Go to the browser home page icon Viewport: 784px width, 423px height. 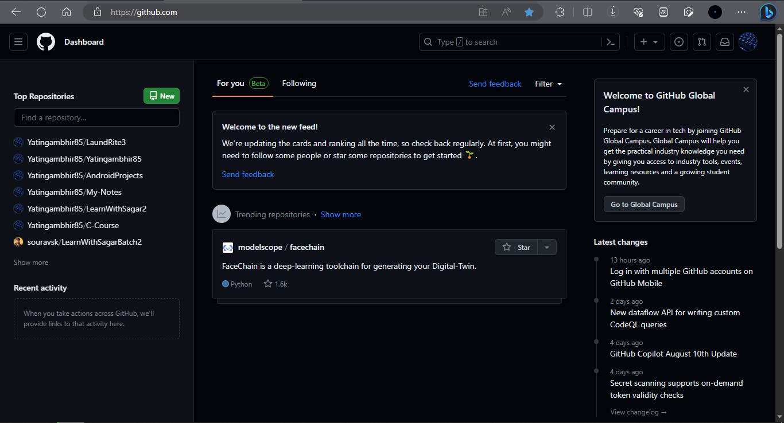(67, 11)
